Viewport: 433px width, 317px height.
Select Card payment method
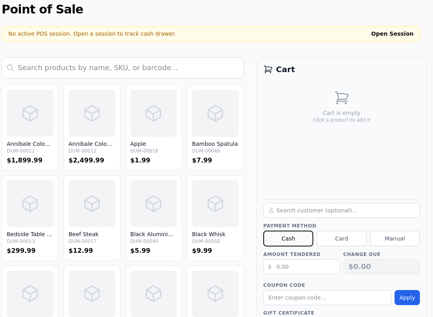(341, 239)
